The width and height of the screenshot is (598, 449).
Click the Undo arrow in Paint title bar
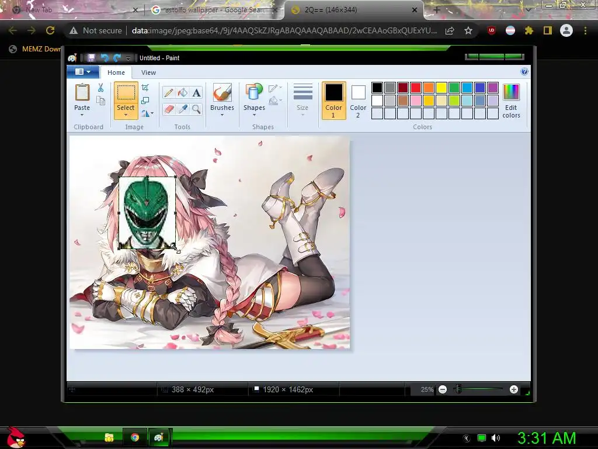click(x=104, y=58)
